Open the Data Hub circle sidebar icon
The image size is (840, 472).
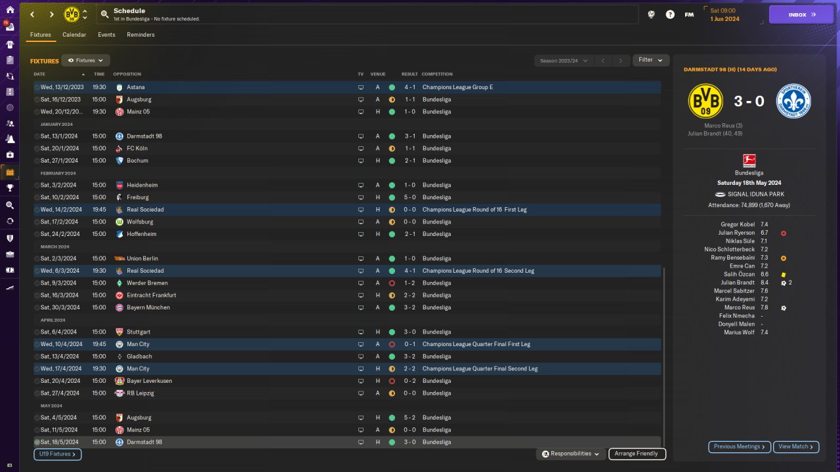(10, 108)
